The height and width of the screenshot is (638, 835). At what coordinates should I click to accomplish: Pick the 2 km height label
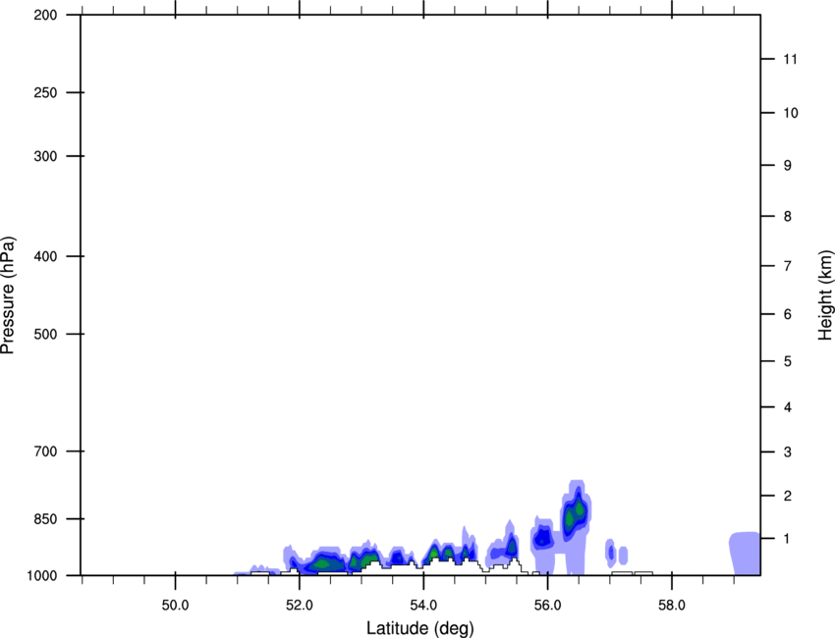[x=788, y=496]
